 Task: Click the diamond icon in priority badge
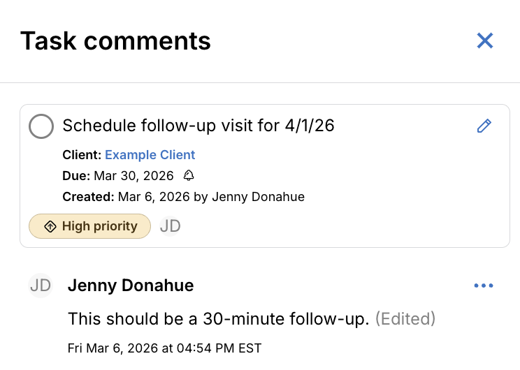[50, 226]
